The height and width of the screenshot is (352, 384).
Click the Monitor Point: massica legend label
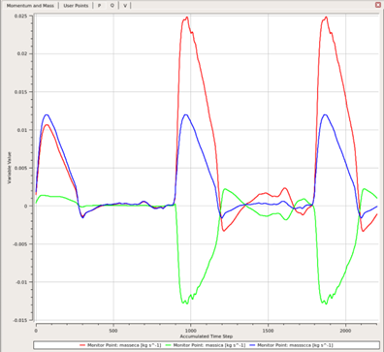[x=209, y=345]
